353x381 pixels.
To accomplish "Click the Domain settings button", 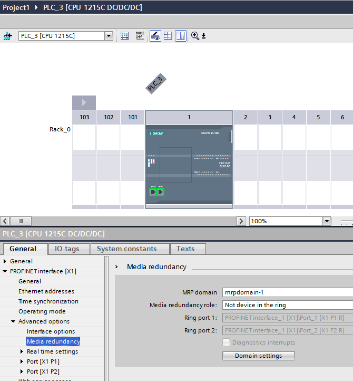I will click(x=258, y=356).
